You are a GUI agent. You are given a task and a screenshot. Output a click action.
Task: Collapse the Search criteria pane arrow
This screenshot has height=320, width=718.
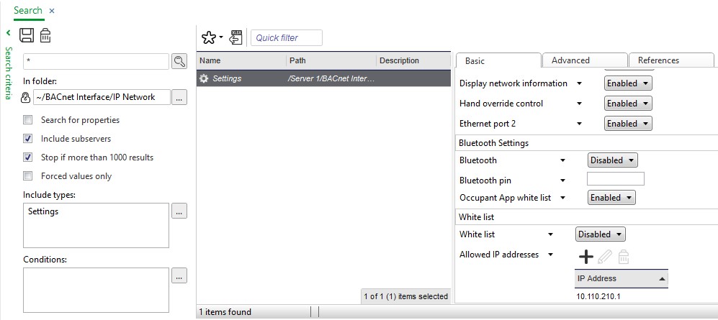8,33
